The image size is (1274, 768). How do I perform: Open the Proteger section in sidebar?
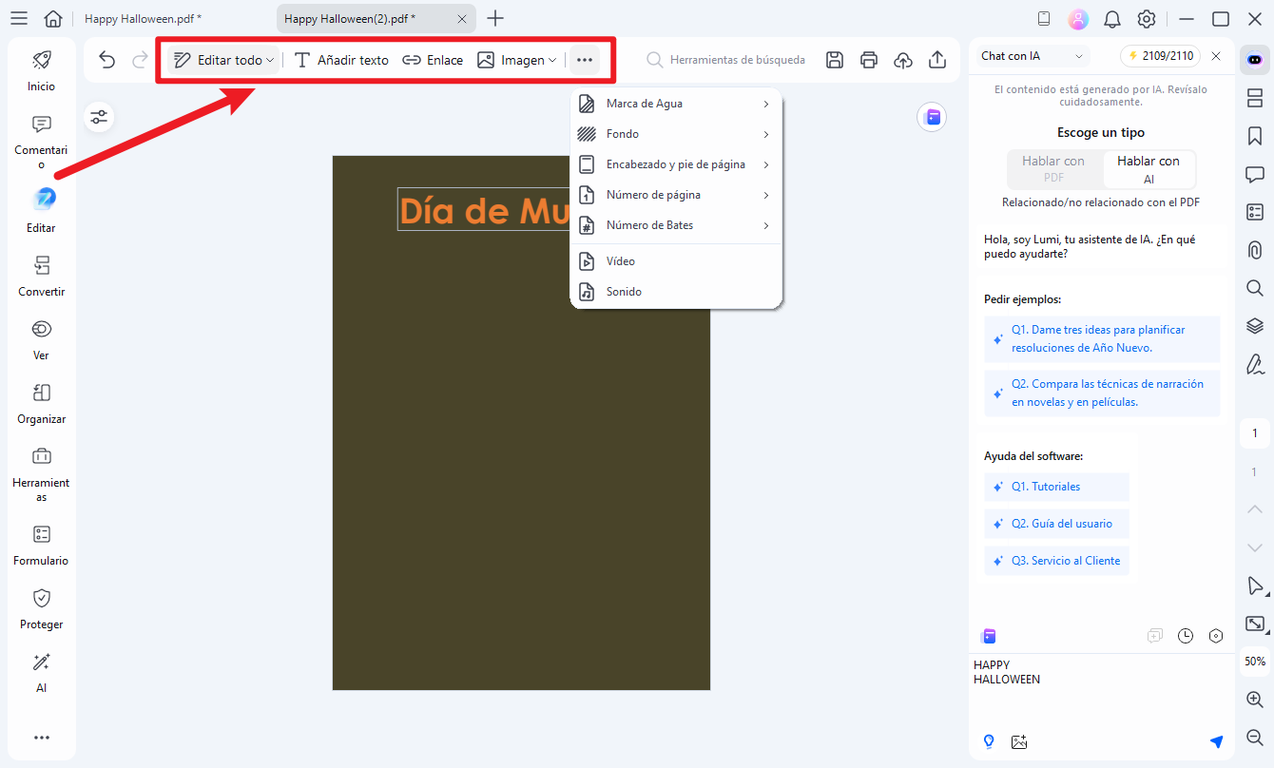41,608
